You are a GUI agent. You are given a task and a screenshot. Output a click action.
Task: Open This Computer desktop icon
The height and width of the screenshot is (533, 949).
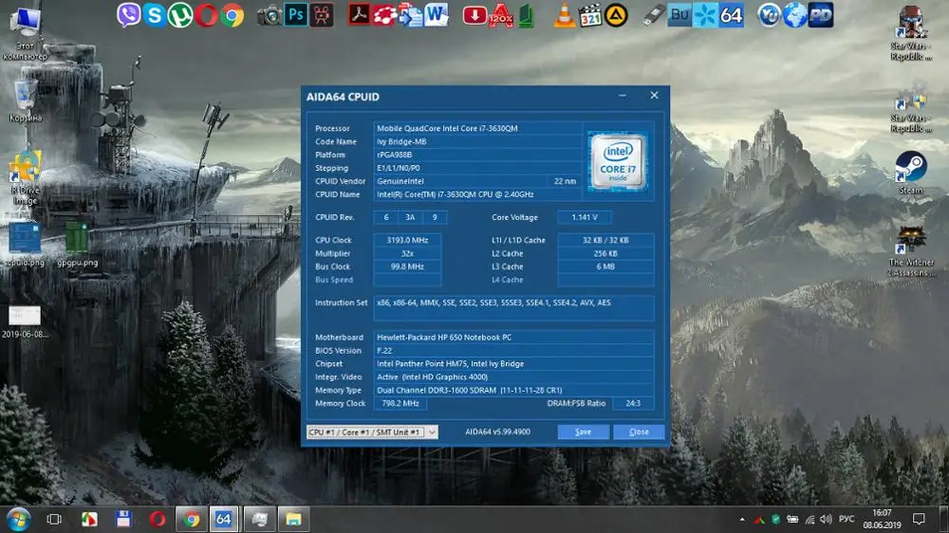[25, 33]
